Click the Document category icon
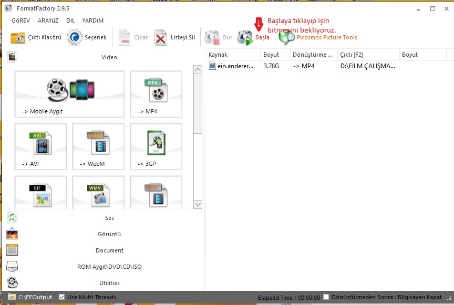The height and width of the screenshot is (305, 454). click(12, 250)
